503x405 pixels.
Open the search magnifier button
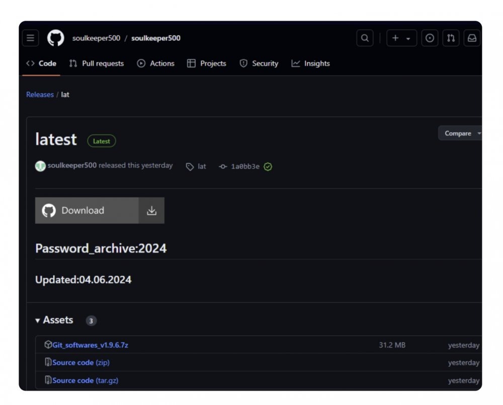point(365,38)
